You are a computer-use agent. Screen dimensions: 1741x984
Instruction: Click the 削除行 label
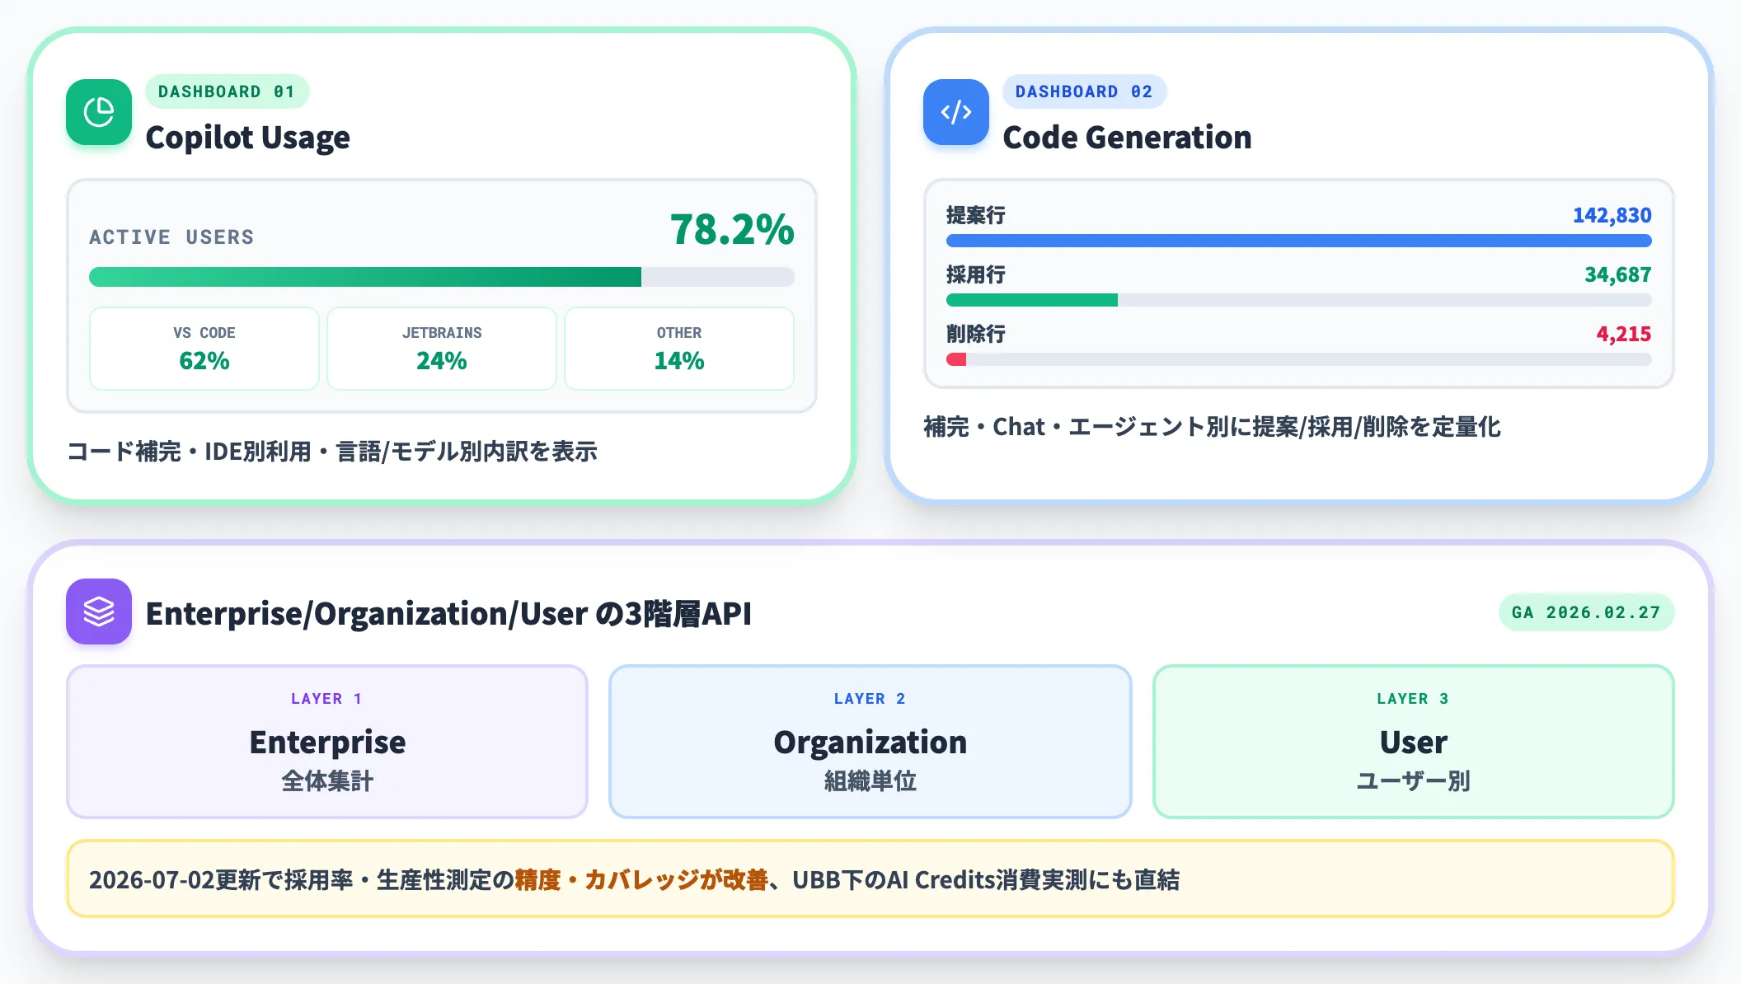tap(976, 334)
